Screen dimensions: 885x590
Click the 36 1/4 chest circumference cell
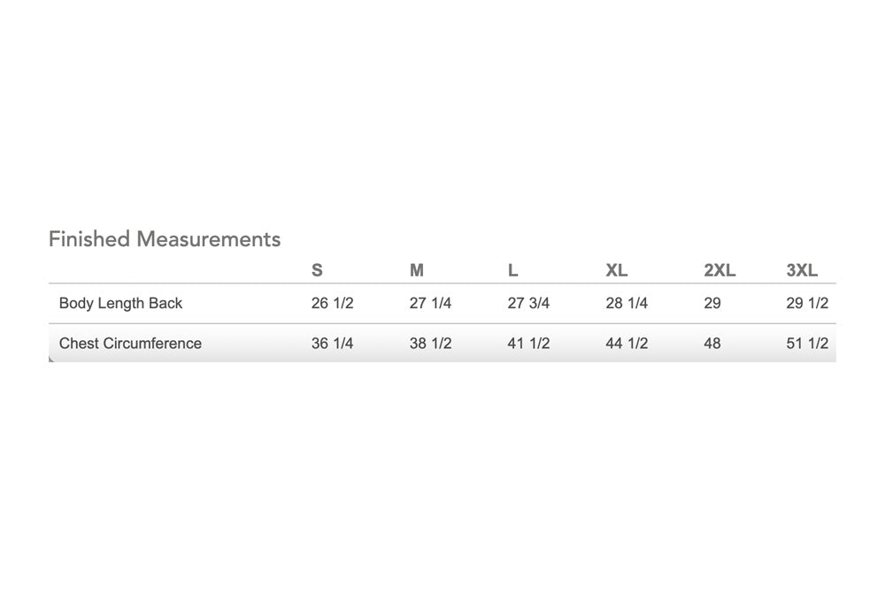point(333,343)
